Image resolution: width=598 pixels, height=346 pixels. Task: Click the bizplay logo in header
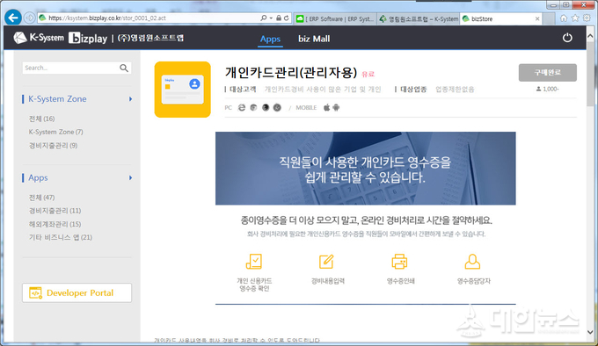pos(88,38)
